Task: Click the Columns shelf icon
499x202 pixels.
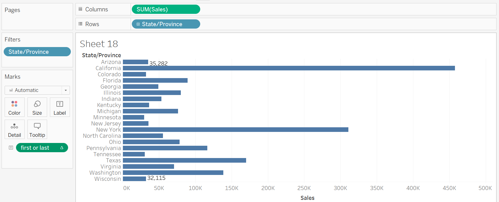Action: [80, 9]
